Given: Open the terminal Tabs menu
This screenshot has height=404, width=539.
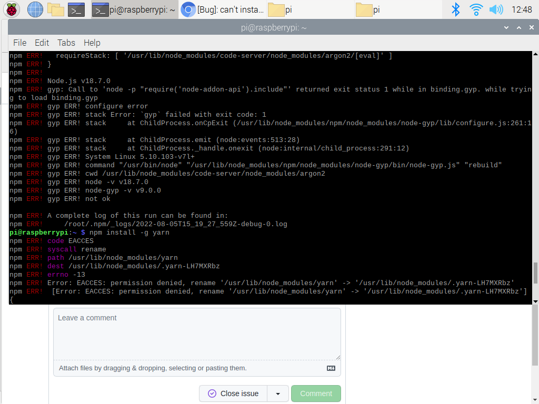Looking at the screenshot, I should tap(66, 43).
